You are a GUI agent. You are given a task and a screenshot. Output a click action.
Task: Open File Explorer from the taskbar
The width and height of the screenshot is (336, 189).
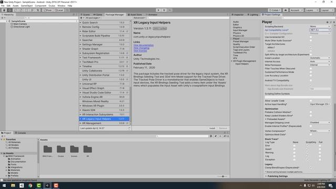(x=13, y=185)
